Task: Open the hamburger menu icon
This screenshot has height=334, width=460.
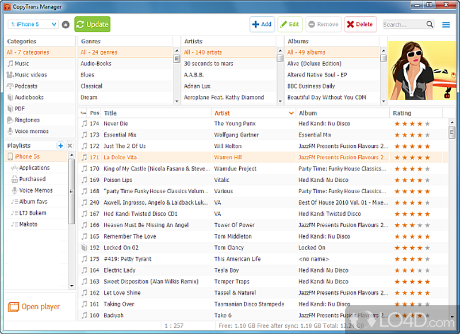Action: coord(446,25)
